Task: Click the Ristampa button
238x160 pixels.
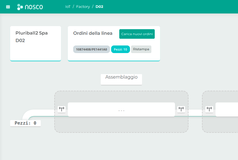Action: tap(141, 49)
